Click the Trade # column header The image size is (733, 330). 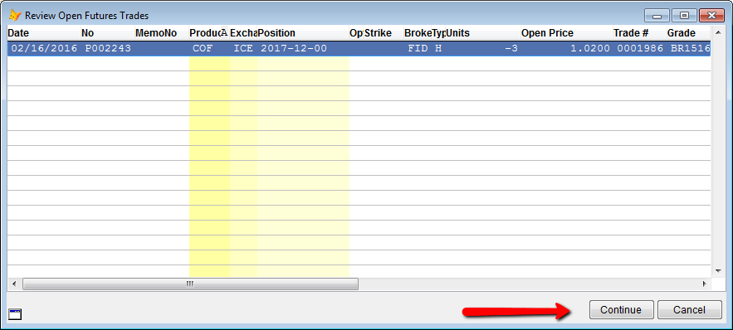click(639, 33)
